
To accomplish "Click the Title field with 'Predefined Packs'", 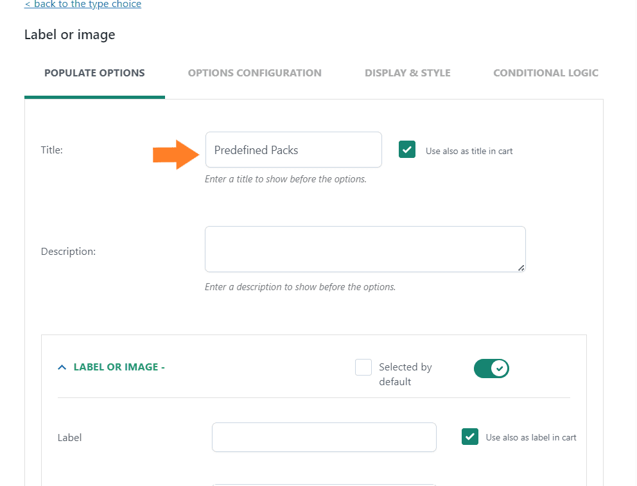I will click(293, 150).
